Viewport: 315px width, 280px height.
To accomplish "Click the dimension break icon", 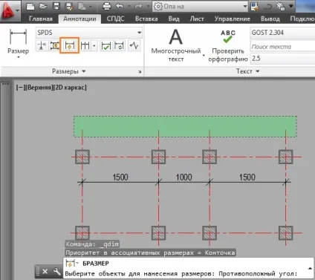I will tap(42, 45).
